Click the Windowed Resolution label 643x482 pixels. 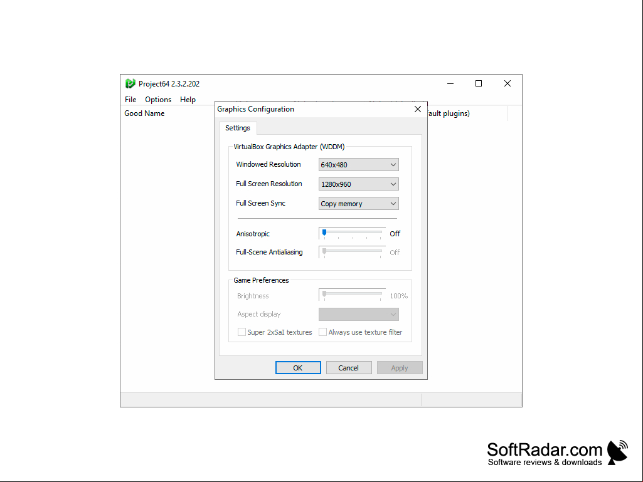pos(268,164)
